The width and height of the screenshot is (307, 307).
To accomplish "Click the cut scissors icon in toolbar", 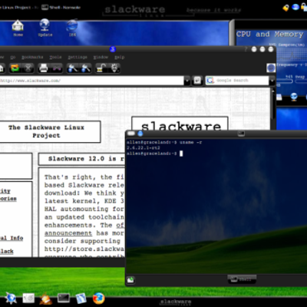I will pos(57,68).
